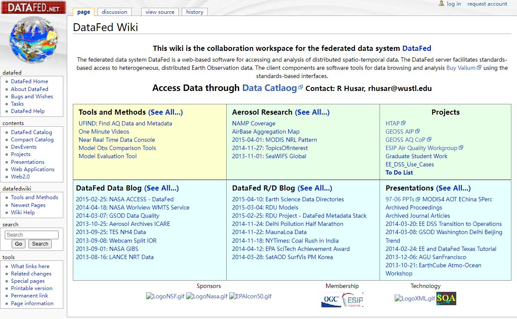Screen dimensions: 517x319
Task: Open the Permanent link tool
Action: coord(30,296)
